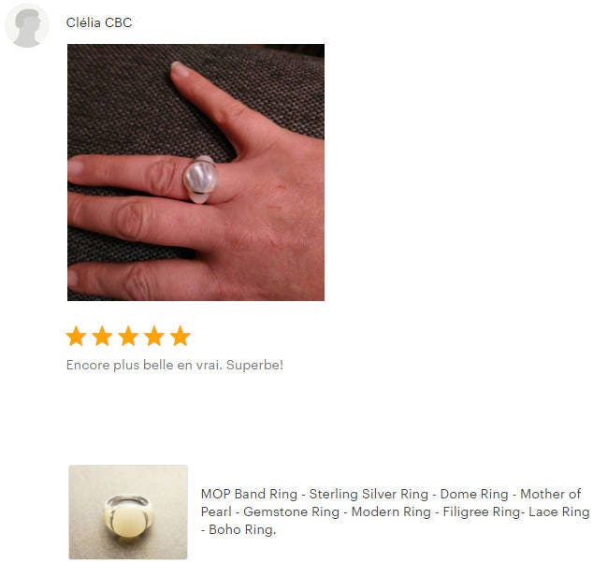Click the default profile avatar icon
The width and height of the screenshot is (593, 562).
27,25
